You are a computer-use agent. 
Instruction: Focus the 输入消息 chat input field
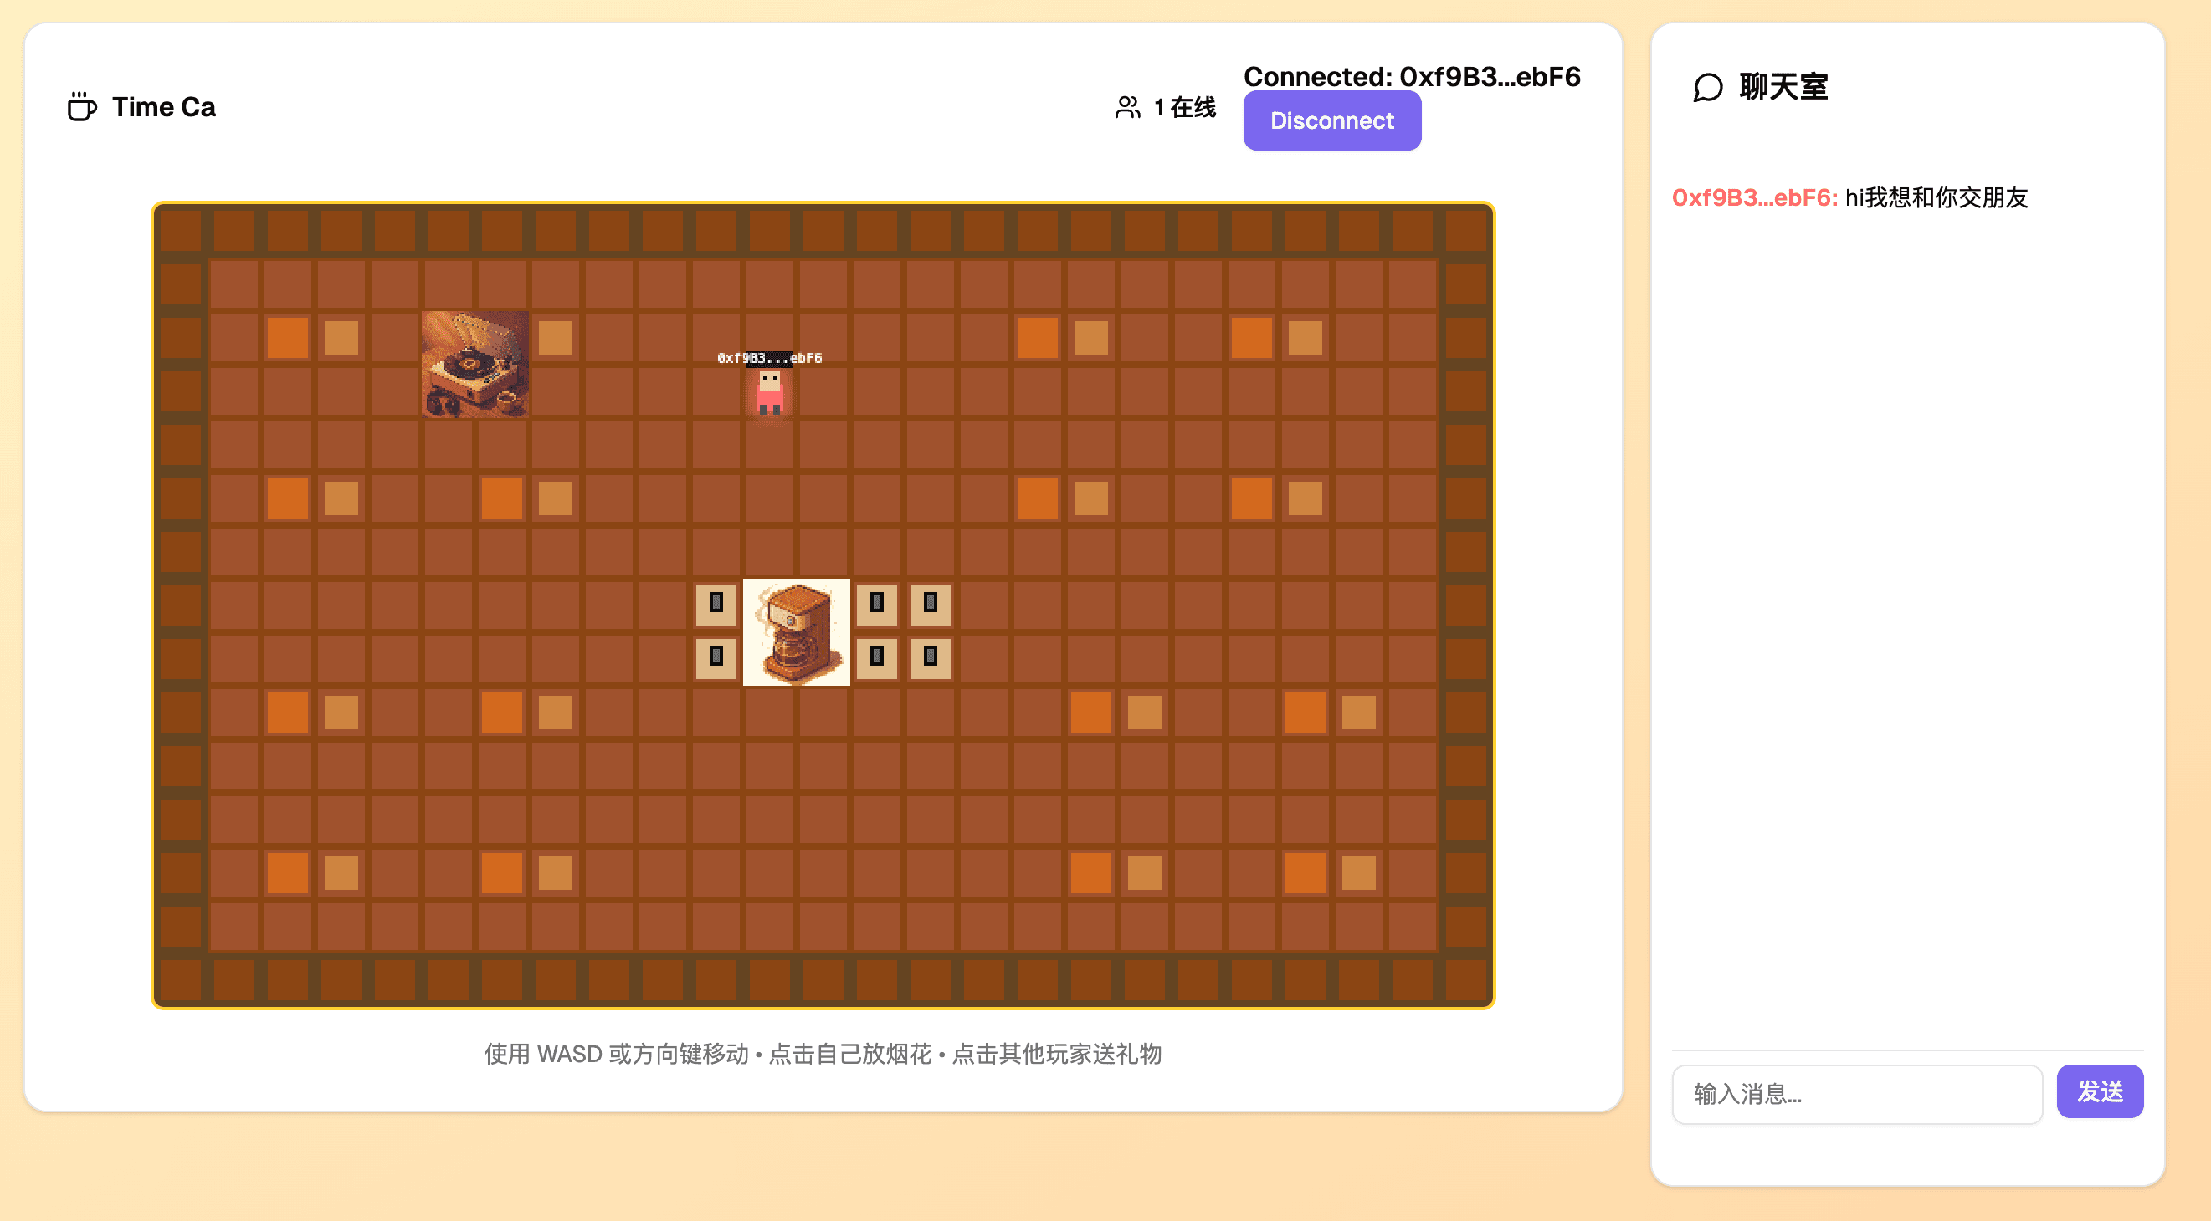click(x=1856, y=1094)
